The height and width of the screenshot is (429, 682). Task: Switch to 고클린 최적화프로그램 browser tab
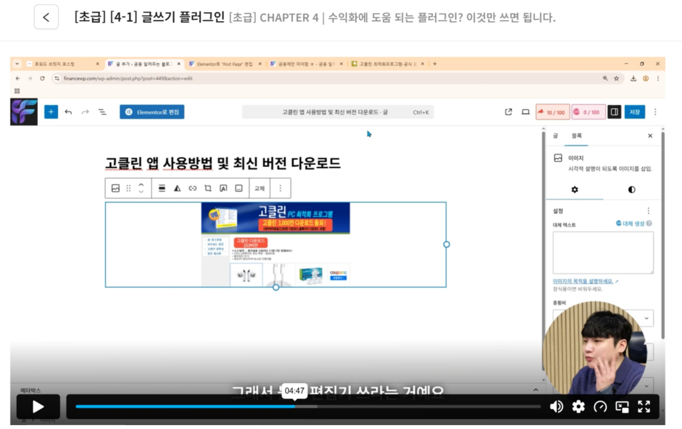coord(388,64)
